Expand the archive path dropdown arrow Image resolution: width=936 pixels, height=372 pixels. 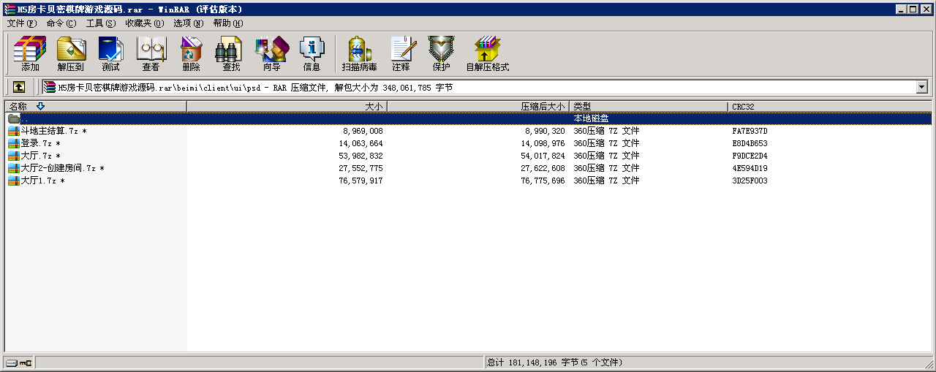pyautogui.click(x=921, y=87)
